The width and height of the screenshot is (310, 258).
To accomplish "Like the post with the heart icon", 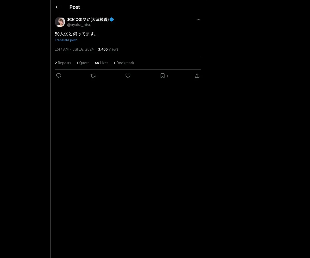I will [x=128, y=76].
